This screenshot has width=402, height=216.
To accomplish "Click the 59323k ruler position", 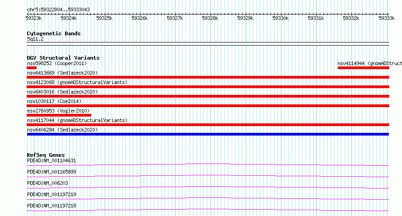I will click(x=33, y=18).
